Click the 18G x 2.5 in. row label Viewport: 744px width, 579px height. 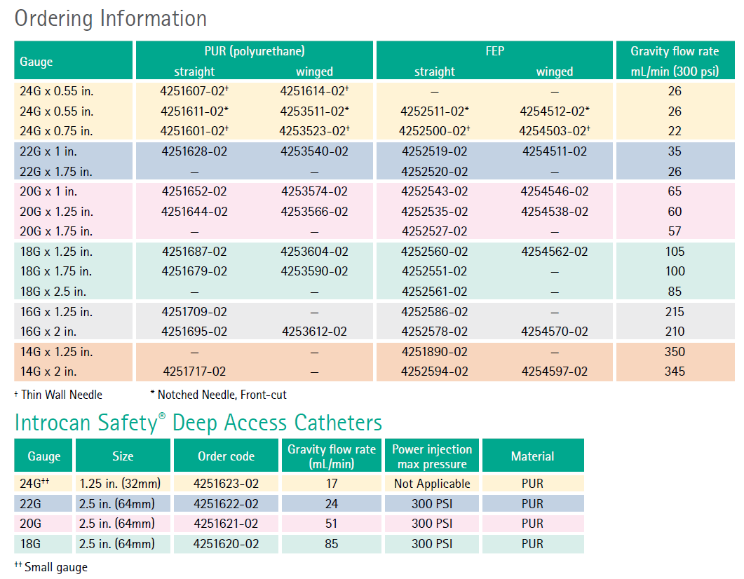(x=53, y=292)
